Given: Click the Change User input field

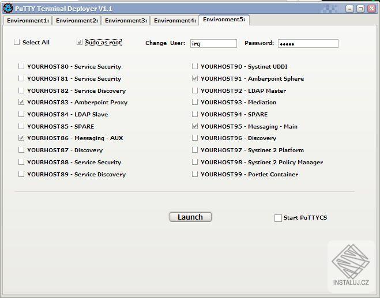Looking at the screenshot, I should pyautogui.click(x=213, y=43).
